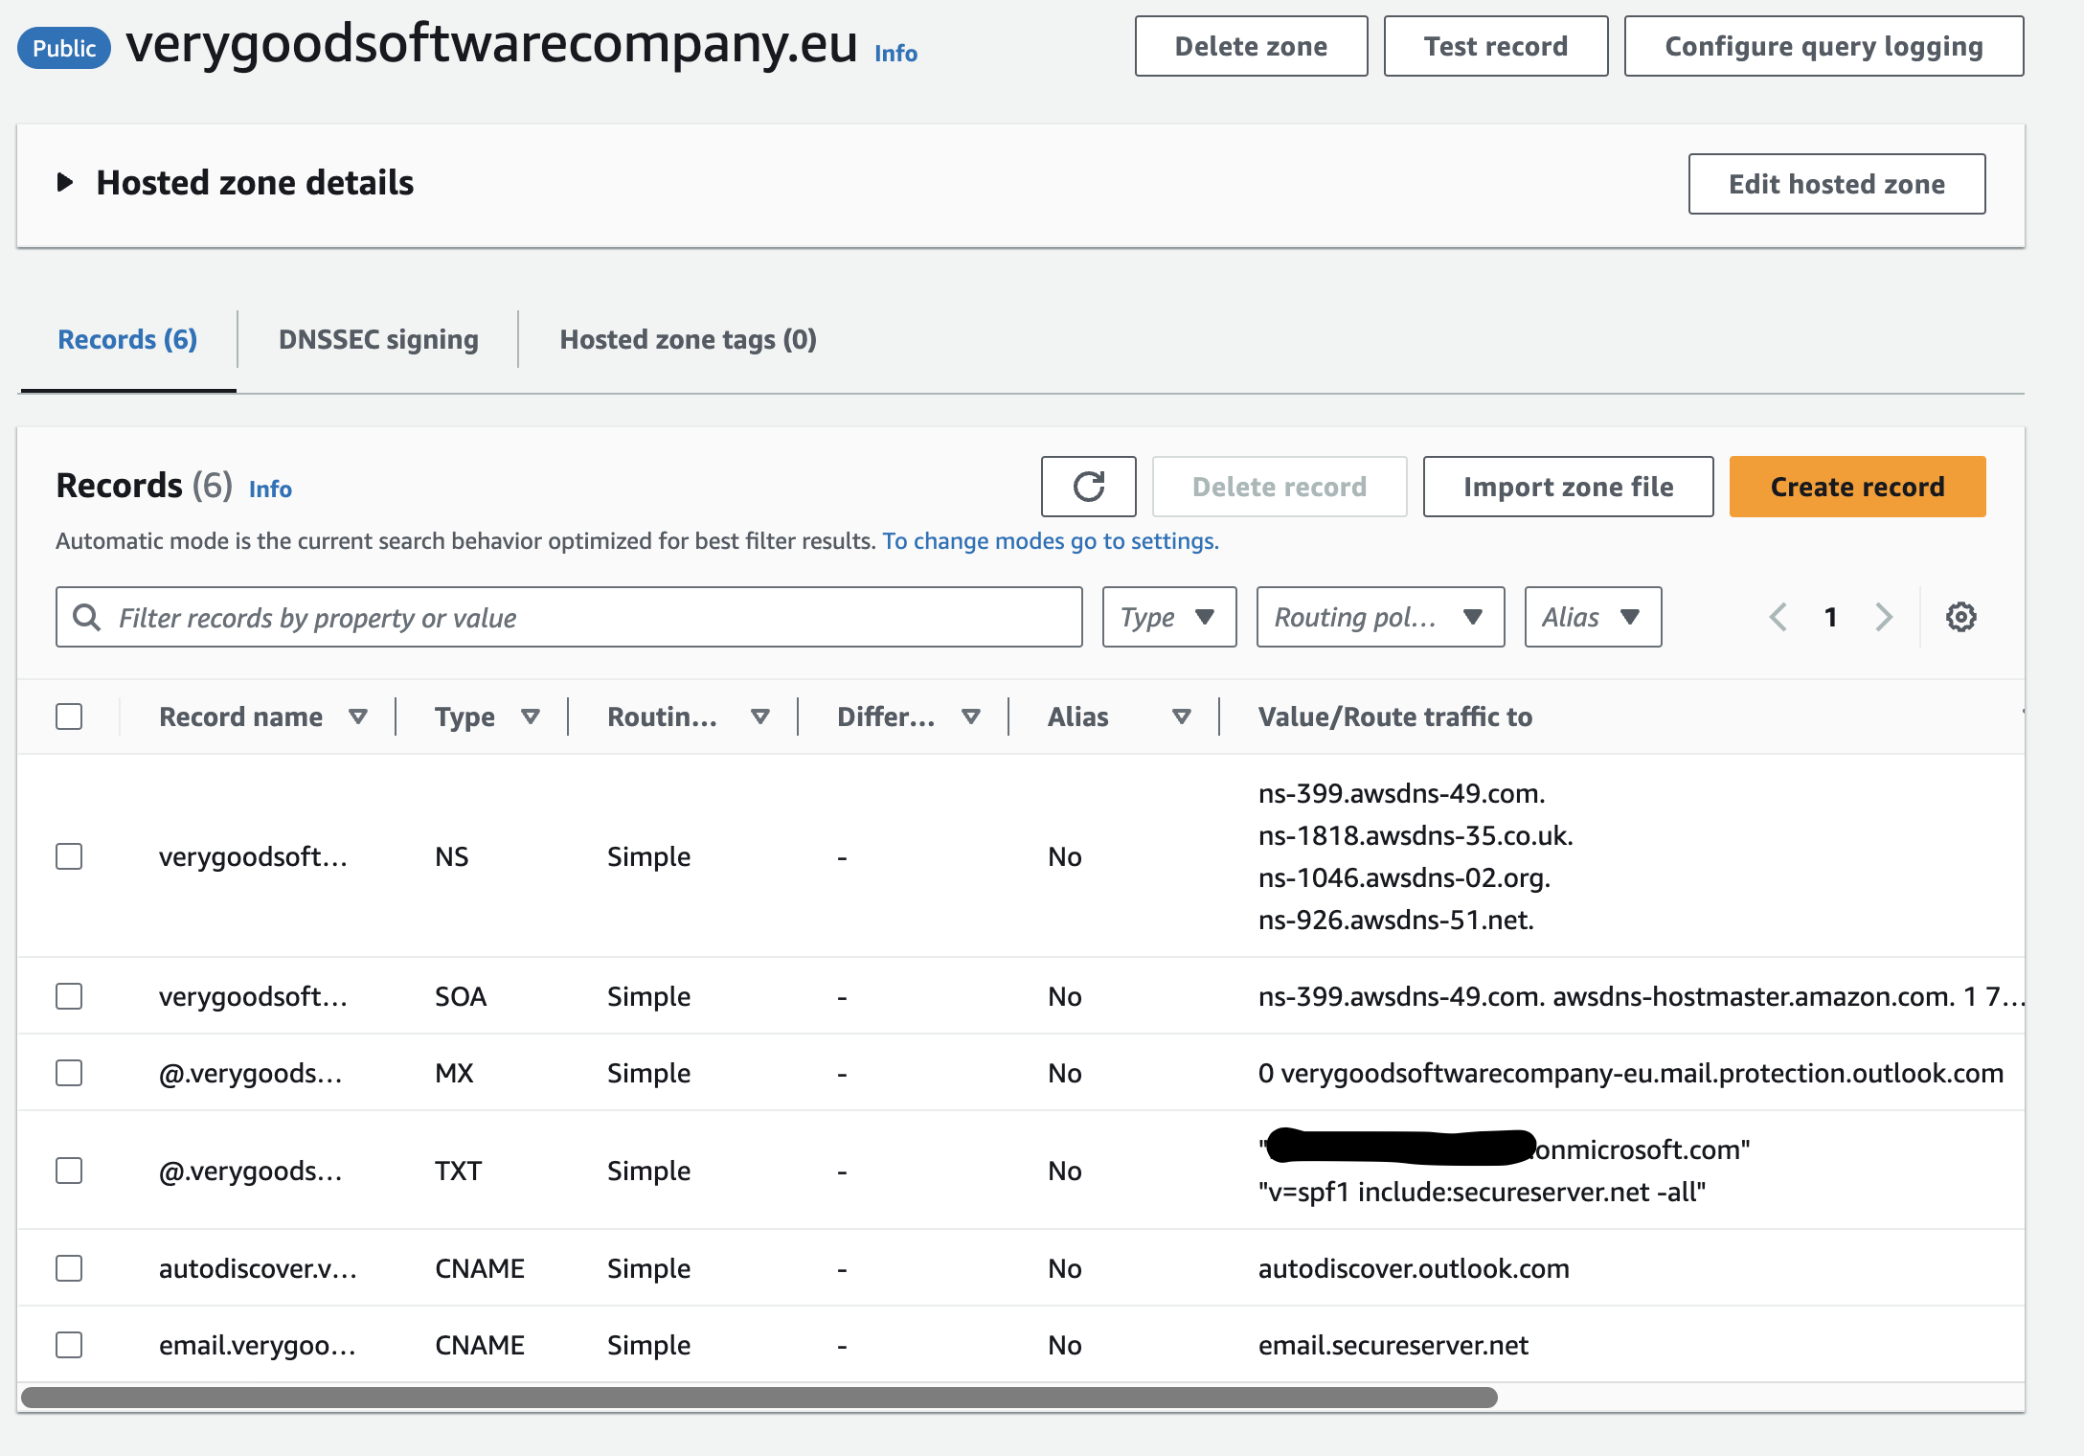This screenshot has width=2084, height=1456.
Task: Click the v=spf1 include:secureserver.net TXT value
Action: point(1482,1192)
